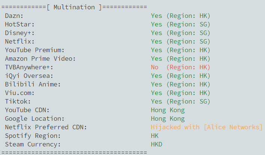Click the red TVBAnywhere+ No result
The width and height of the screenshot is (265, 155).
tap(180, 67)
